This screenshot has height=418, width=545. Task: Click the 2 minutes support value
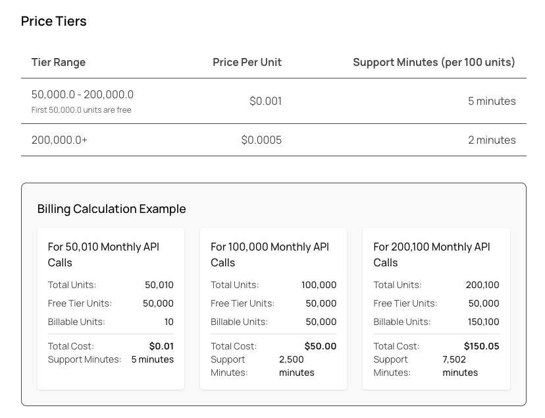click(492, 140)
